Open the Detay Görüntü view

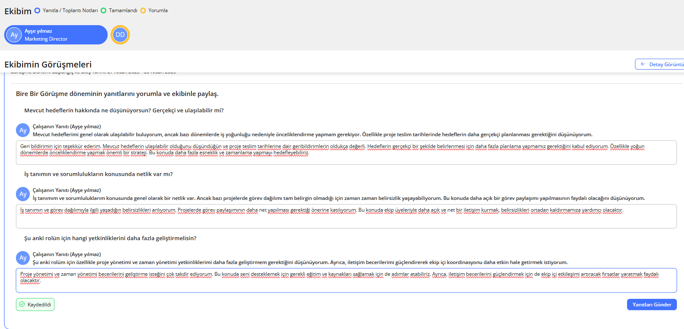click(662, 64)
